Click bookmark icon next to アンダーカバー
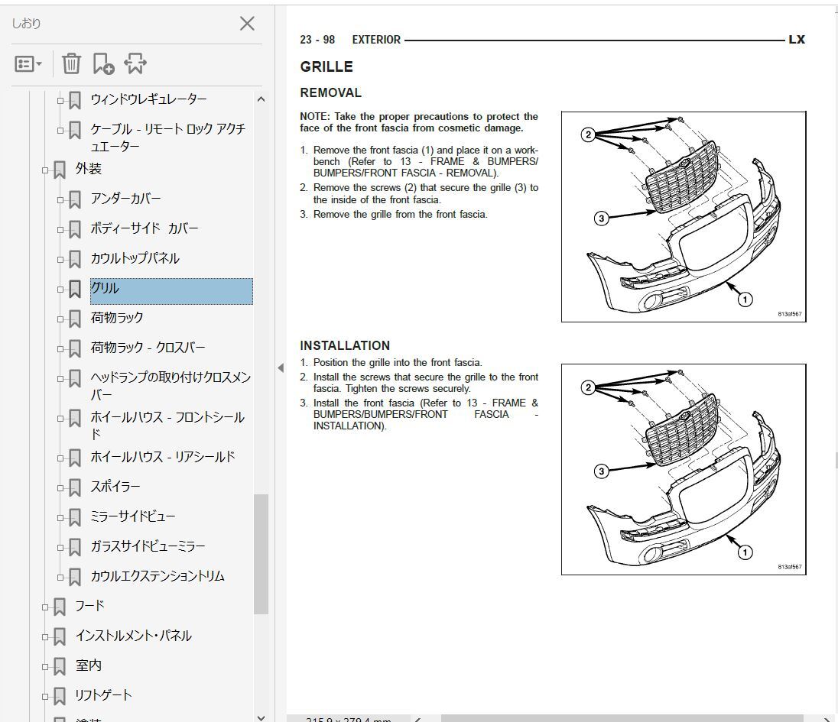The height and width of the screenshot is (722, 838). coord(75,199)
